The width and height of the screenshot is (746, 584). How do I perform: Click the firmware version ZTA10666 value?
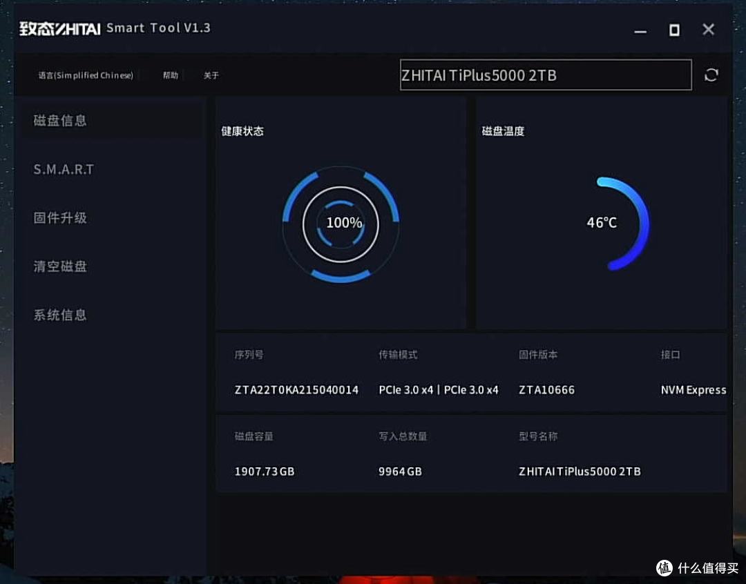[546, 390]
